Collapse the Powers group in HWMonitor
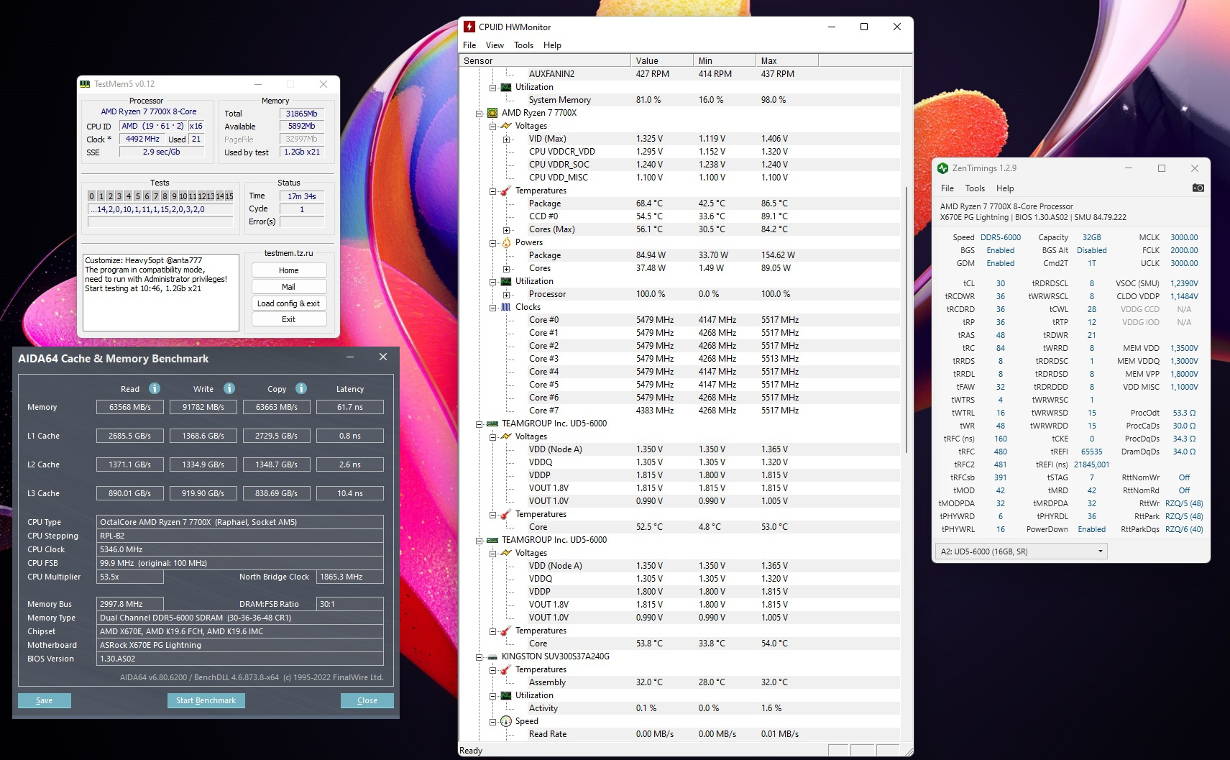Screen dimensions: 1230x760 (493, 242)
